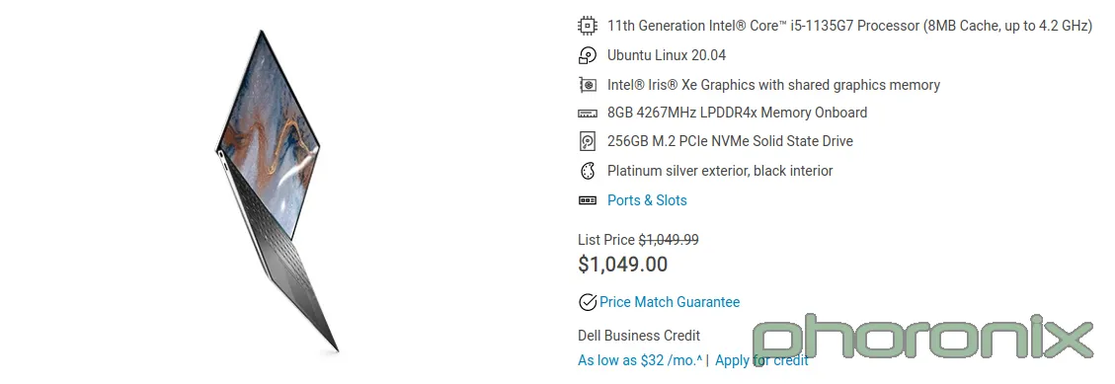Viewport: 1115px width, 384px height.
Task: Click the memory module icon
Action: pyautogui.click(x=587, y=114)
